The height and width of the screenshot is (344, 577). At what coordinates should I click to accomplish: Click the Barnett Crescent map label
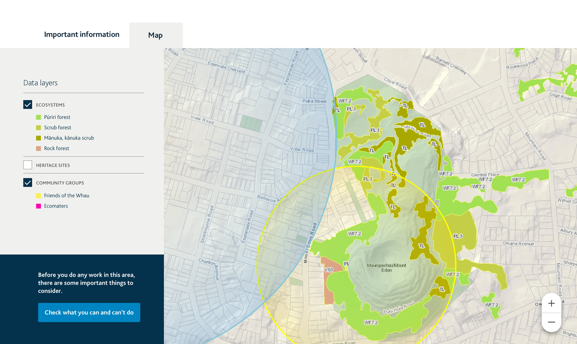coord(451,66)
